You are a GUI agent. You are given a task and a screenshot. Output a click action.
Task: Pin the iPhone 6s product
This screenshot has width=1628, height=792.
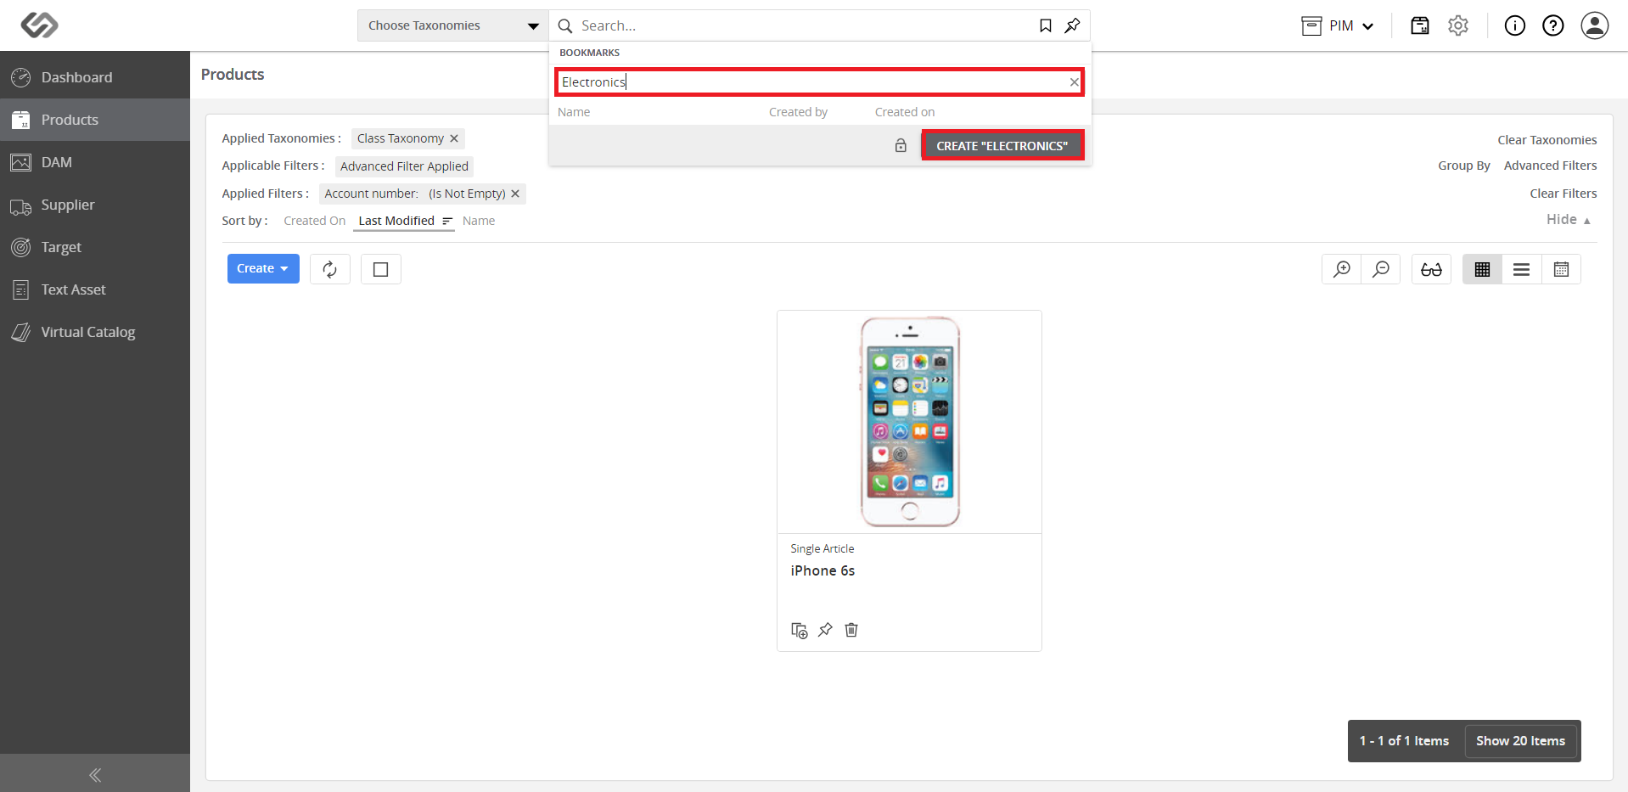(825, 630)
